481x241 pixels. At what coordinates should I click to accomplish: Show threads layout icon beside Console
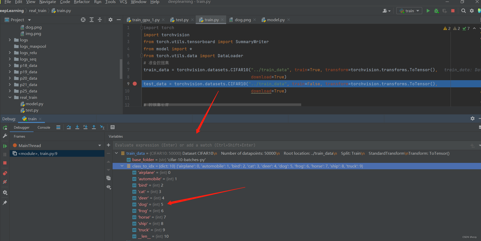(x=58, y=127)
